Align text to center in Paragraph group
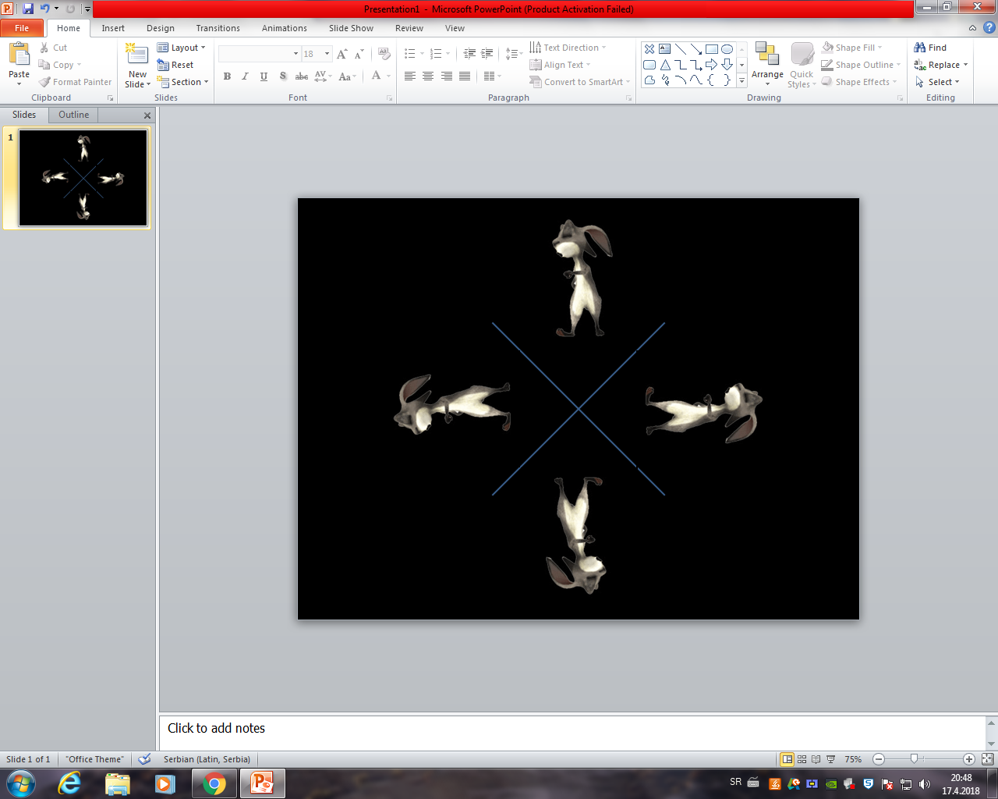The height and width of the screenshot is (799, 998). [x=428, y=76]
